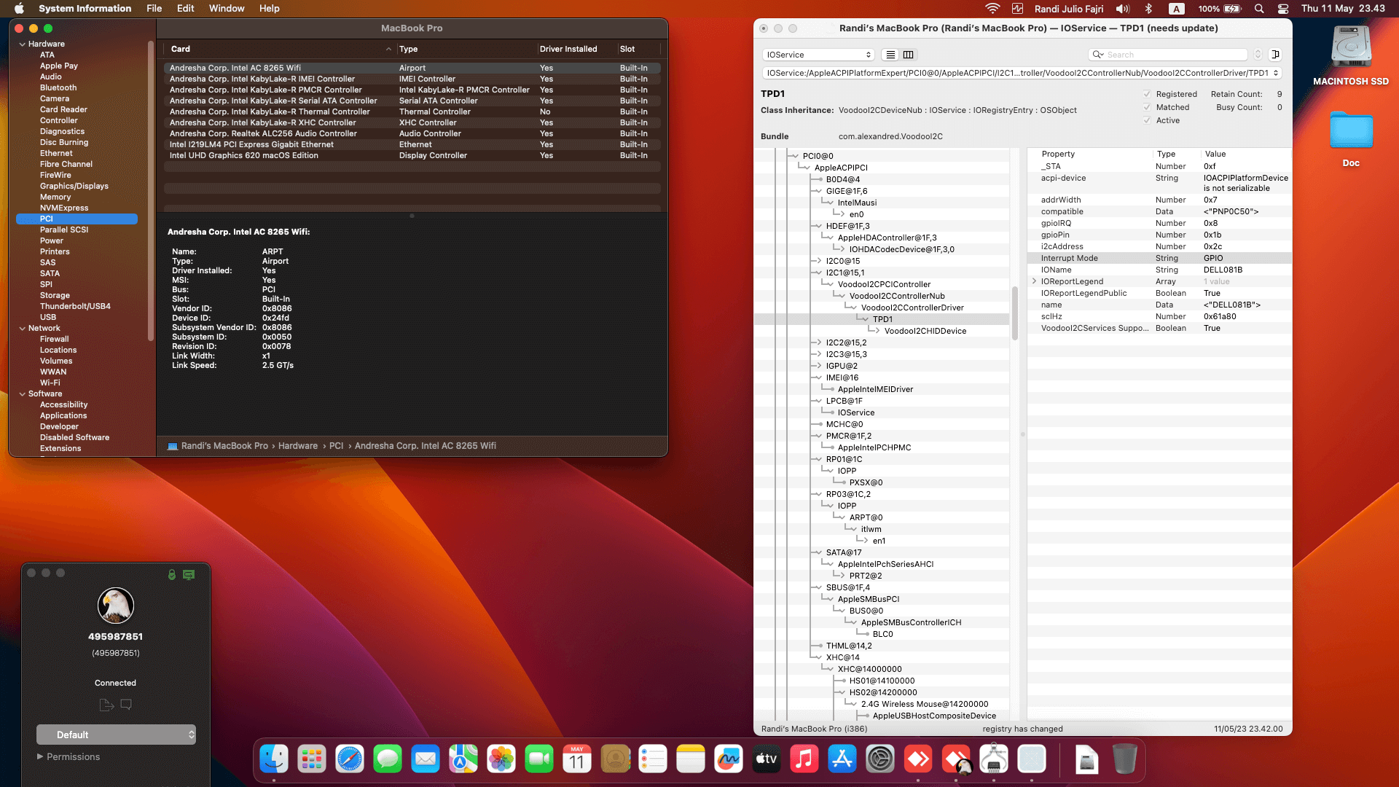Open Control Center in the menu bar

tap(1283, 9)
